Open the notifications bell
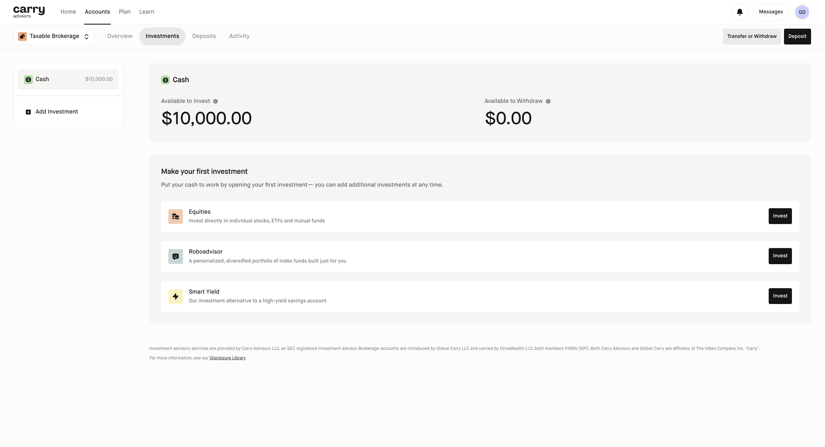The image size is (825, 447). 739,12
